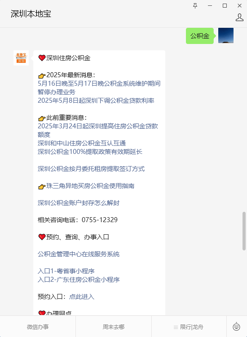Open 按月委托租房提取签订方式 link
247x337 pixels.
click(91, 169)
